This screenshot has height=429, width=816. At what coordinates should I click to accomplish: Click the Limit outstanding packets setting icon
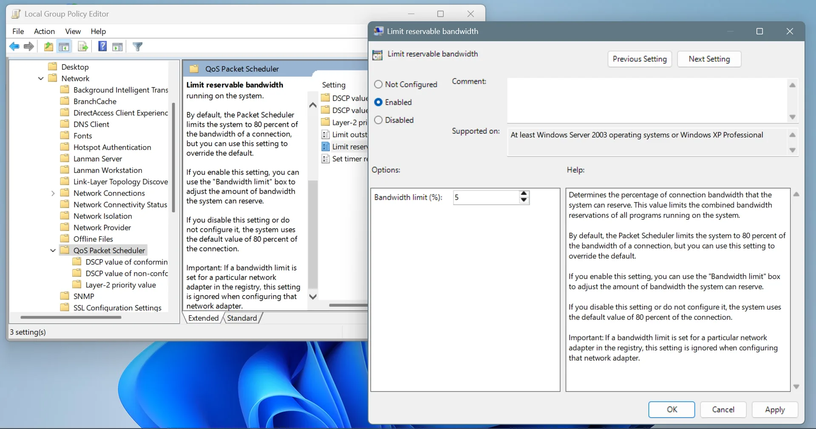326,135
